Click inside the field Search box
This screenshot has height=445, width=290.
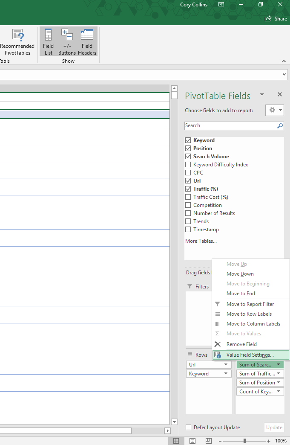[x=230, y=126]
